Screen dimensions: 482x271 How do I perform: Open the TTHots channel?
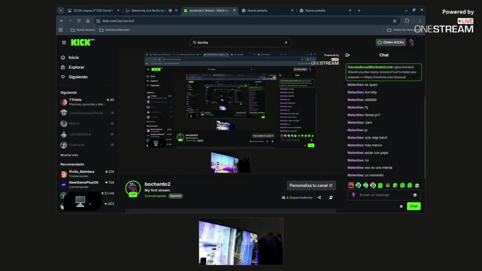(x=87, y=102)
